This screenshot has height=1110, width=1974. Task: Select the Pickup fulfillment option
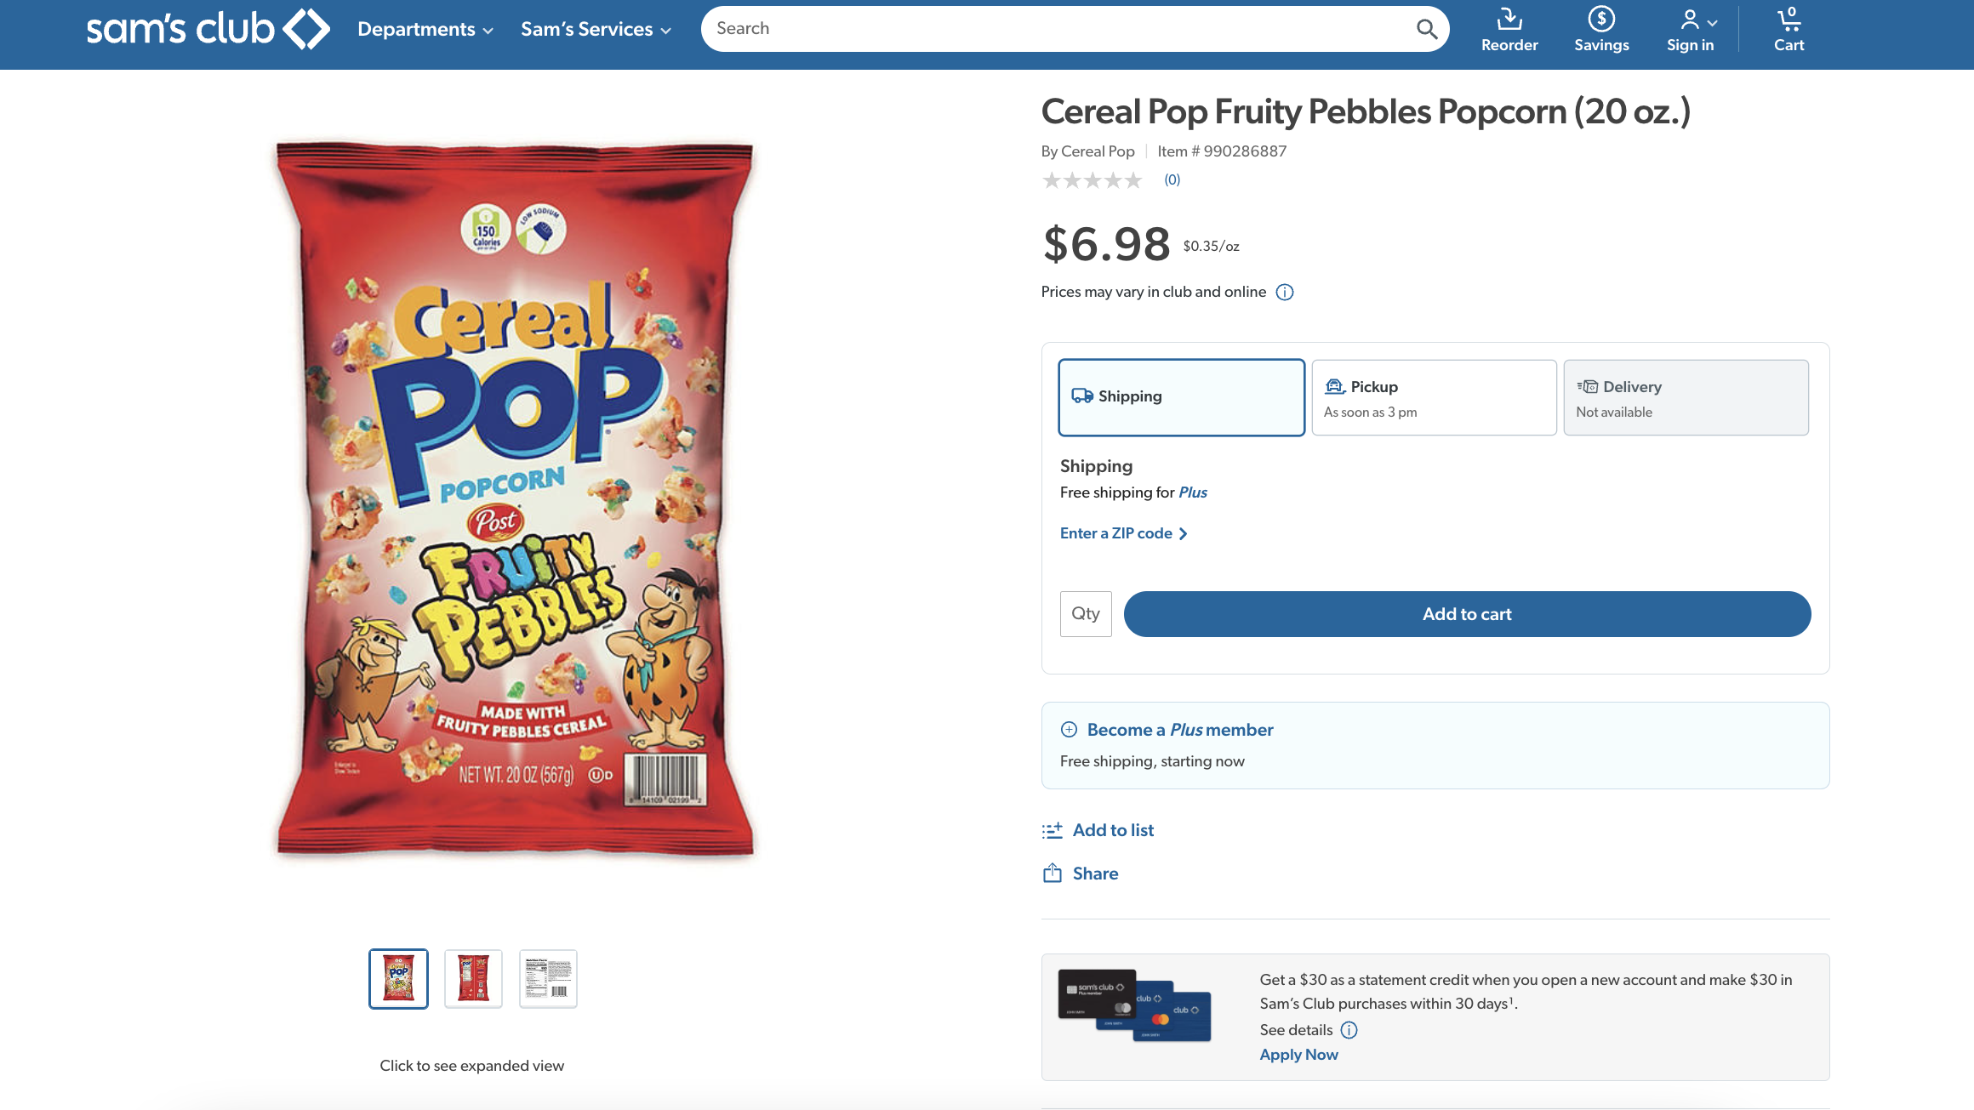pos(1434,397)
